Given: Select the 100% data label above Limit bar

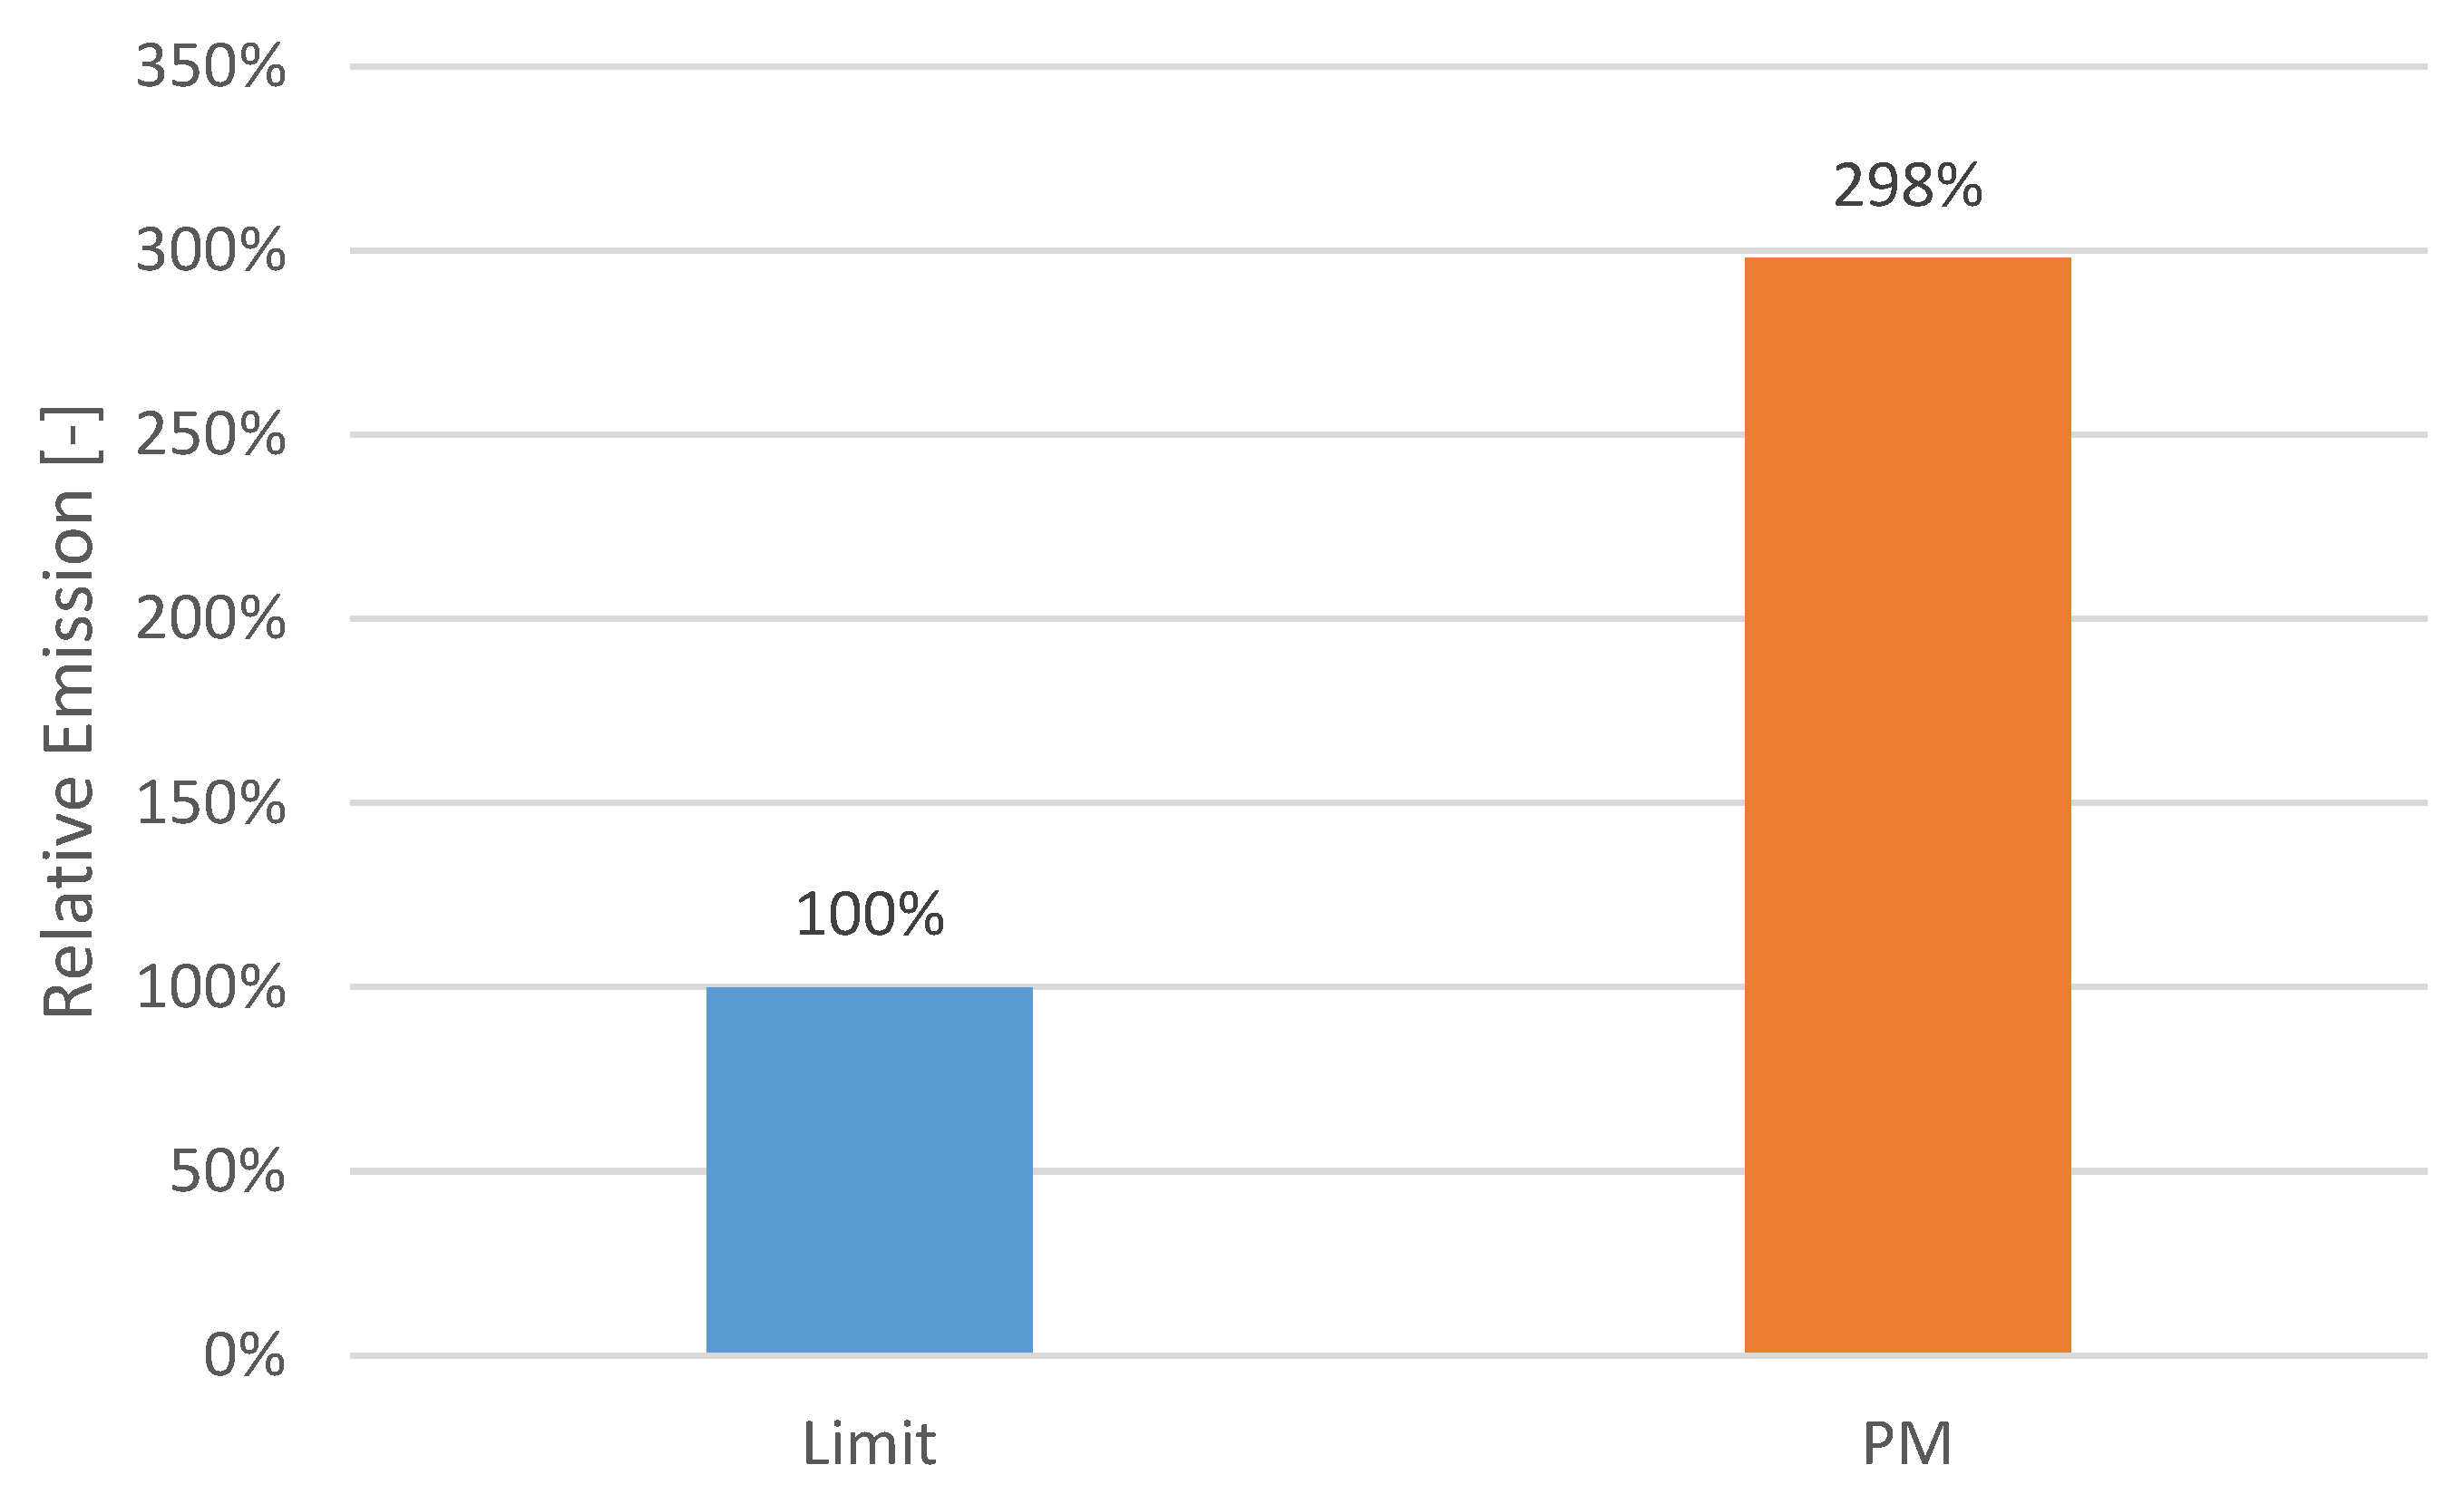Looking at the screenshot, I should 869,915.
